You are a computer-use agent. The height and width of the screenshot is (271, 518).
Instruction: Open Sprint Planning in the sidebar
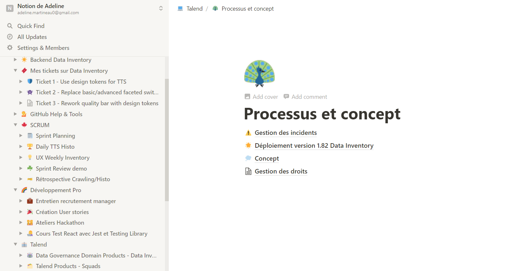pyautogui.click(x=55, y=136)
